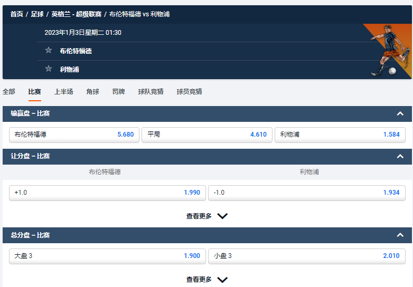Bet on 布伦特福德 win at 5.680
Screen dimensions: 413x287
point(74,135)
